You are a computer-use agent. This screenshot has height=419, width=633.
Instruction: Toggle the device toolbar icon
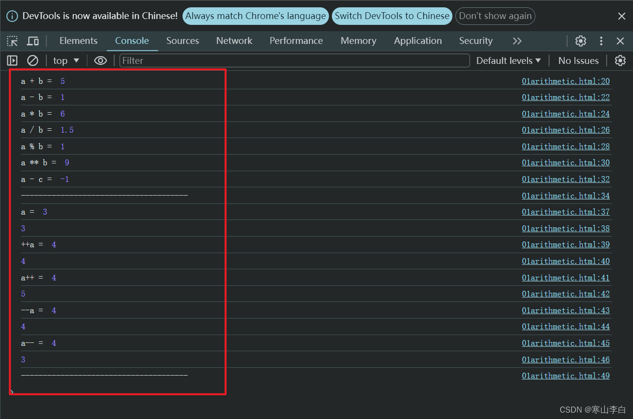click(x=33, y=41)
